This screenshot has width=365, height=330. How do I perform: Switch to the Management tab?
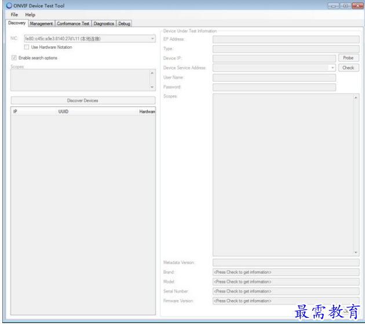tap(42, 24)
